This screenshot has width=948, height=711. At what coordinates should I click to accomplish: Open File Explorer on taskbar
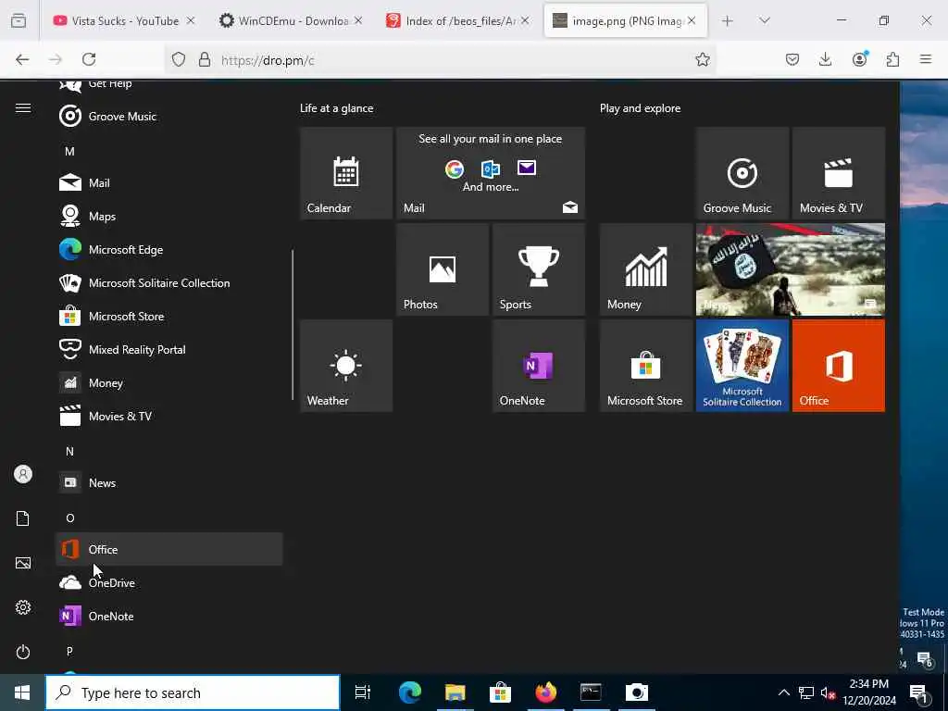[x=455, y=692]
